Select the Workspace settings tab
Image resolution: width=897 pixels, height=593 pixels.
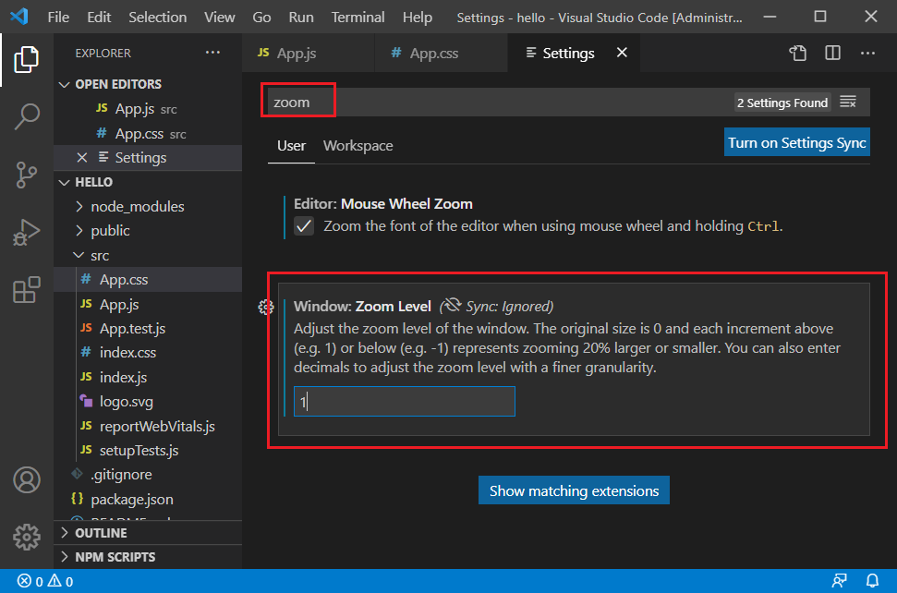coord(358,146)
